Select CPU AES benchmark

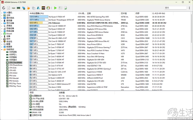tap(13, 70)
